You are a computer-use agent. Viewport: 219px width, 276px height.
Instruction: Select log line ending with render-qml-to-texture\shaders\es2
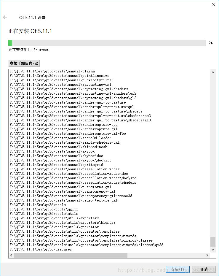point(80,116)
